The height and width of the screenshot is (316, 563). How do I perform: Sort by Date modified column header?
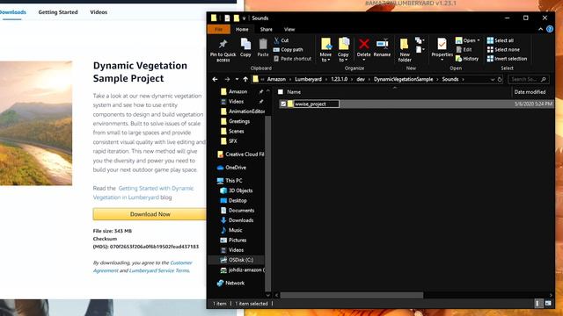pyautogui.click(x=530, y=92)
